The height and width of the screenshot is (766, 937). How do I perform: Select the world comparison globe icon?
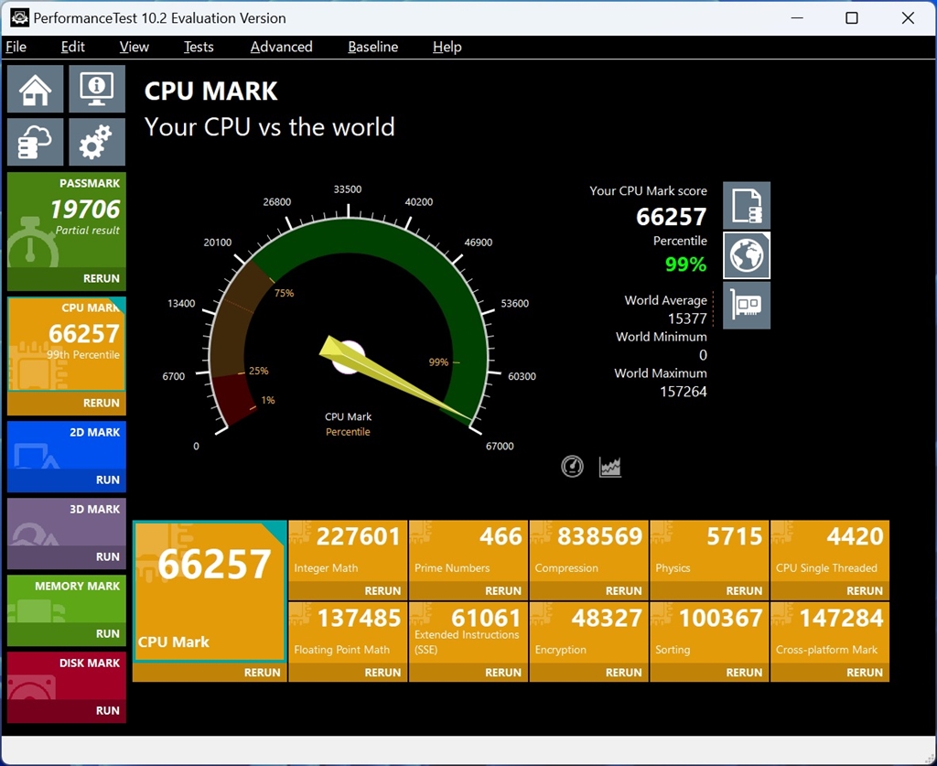(747, 255)
